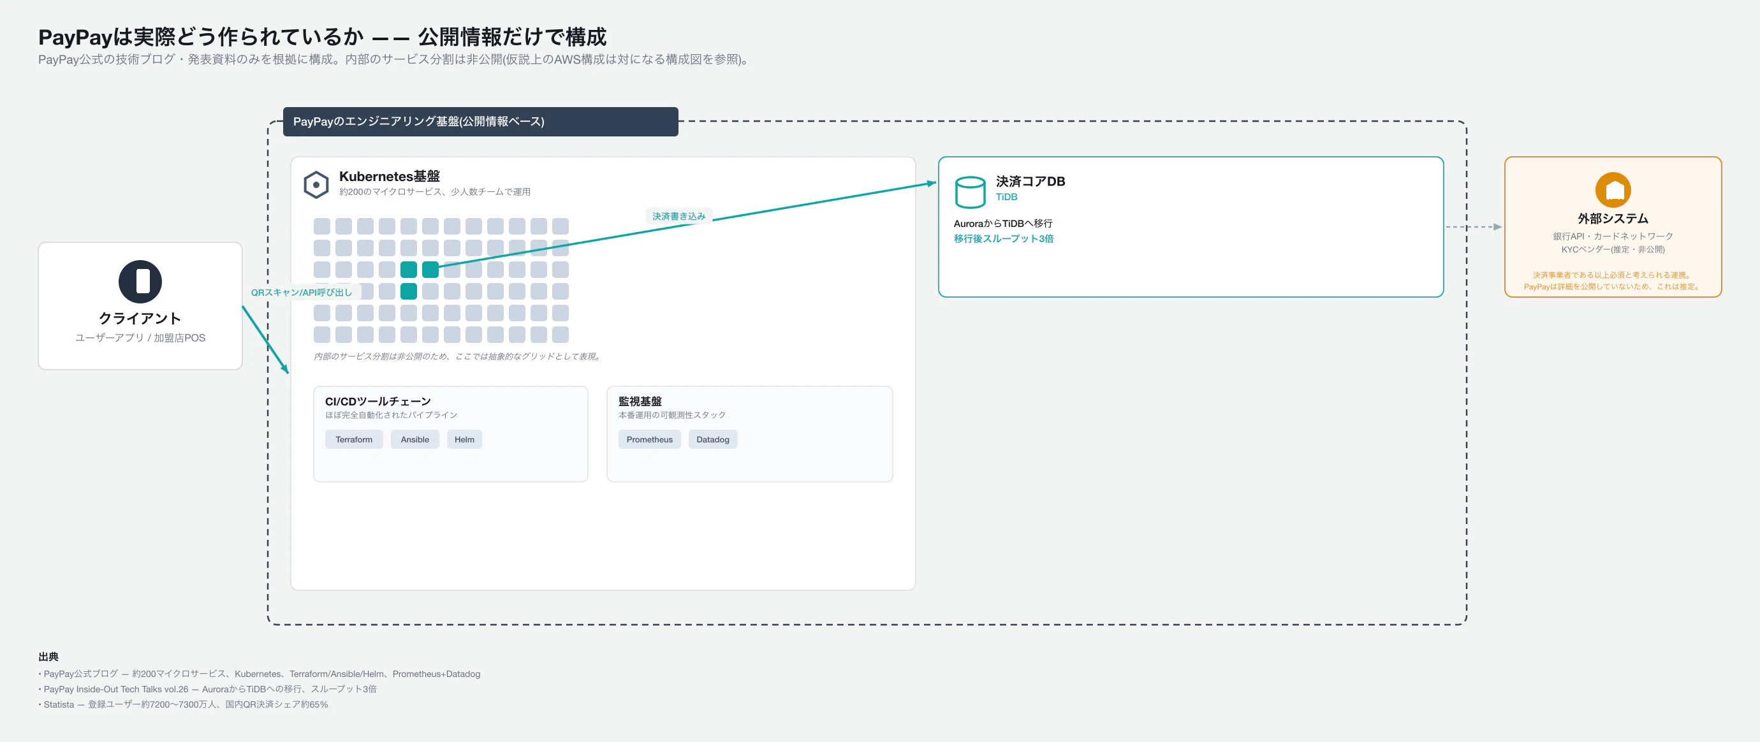Click the teal TiDB label under 決済コアDB
The height and width of the screenshot is (742, 1760).
pos(1006,197)
